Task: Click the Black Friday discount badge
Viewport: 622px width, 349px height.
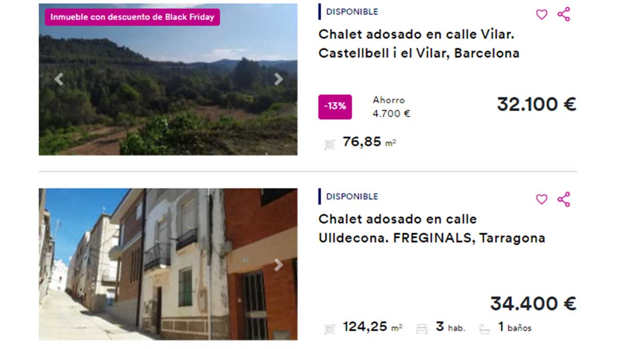Action: click(x=132, y=17)
